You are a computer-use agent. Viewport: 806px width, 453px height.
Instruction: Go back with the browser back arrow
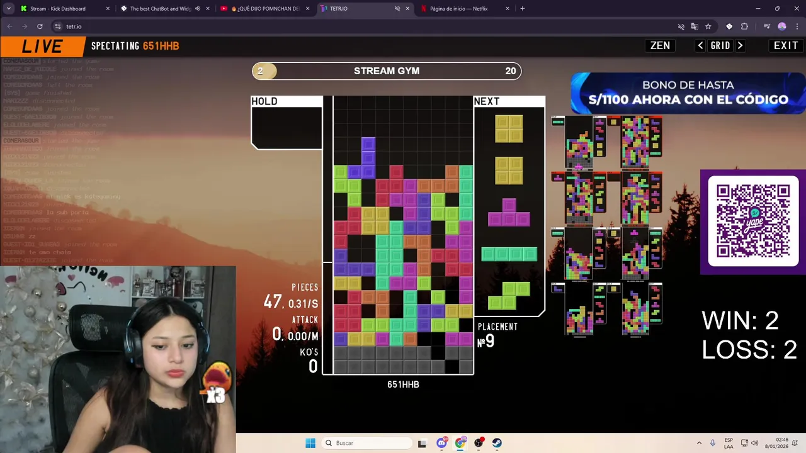pos(9,26)
